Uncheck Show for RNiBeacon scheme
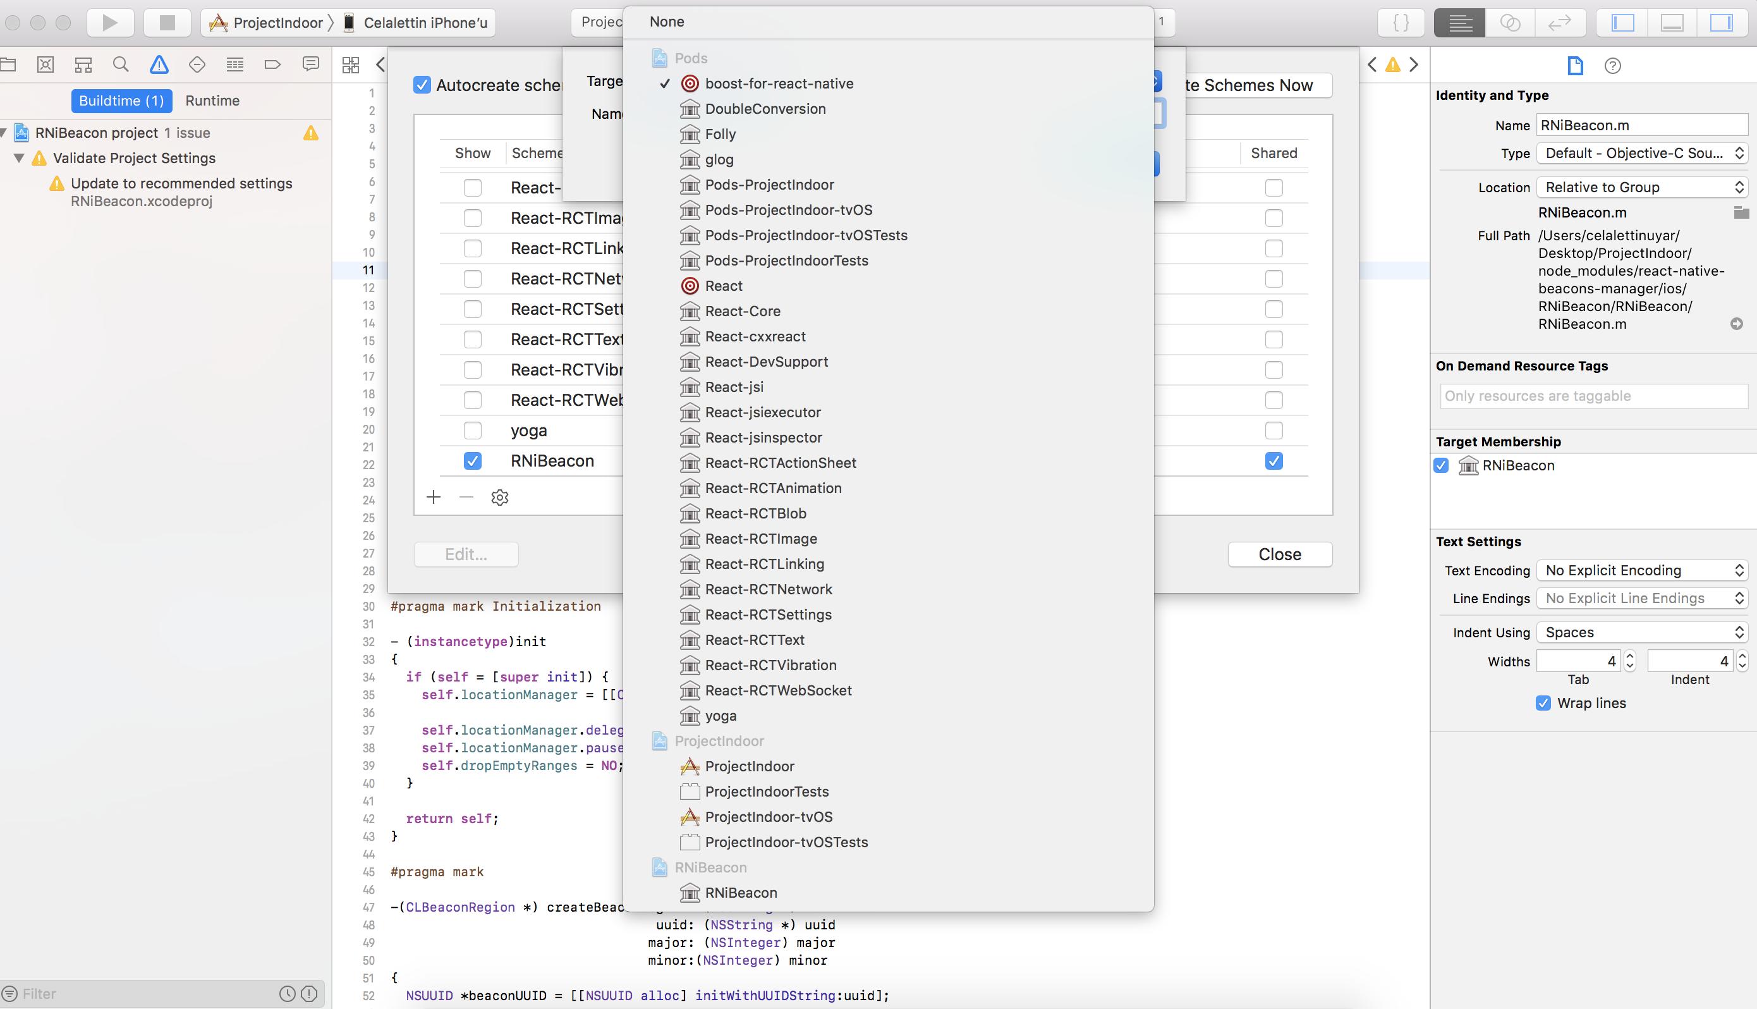Viewport: 1757px width, 1009px height. 472,461
